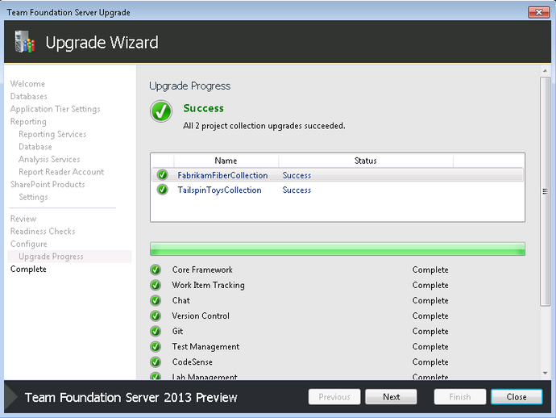Select the Complete step in the sidebar
The image size is (556, 418).
click(x=28, y=270)
